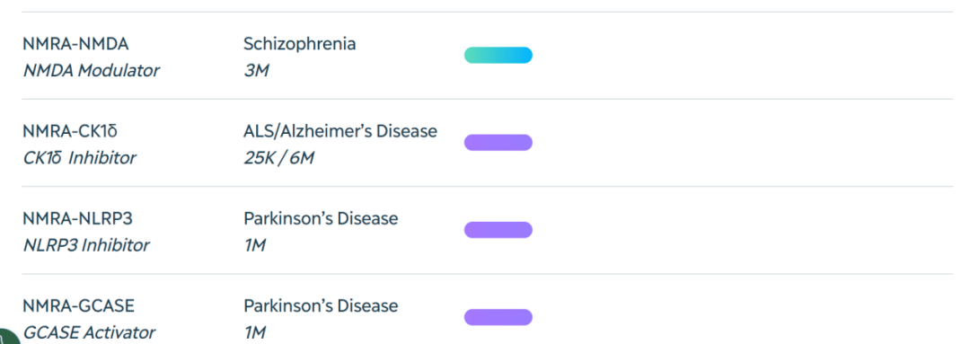This screenshot has height=344, width=970.
Task: Open the NMRA-NLRP3 program entry
Action: pos(78,219)
